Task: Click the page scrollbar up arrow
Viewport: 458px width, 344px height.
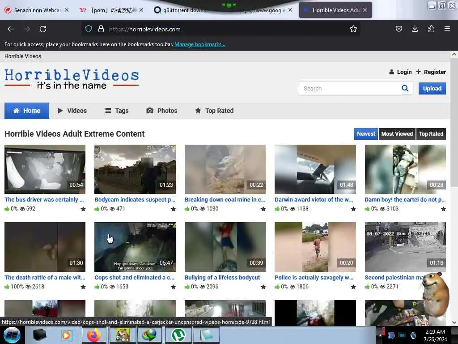Action: click(454, 54)
